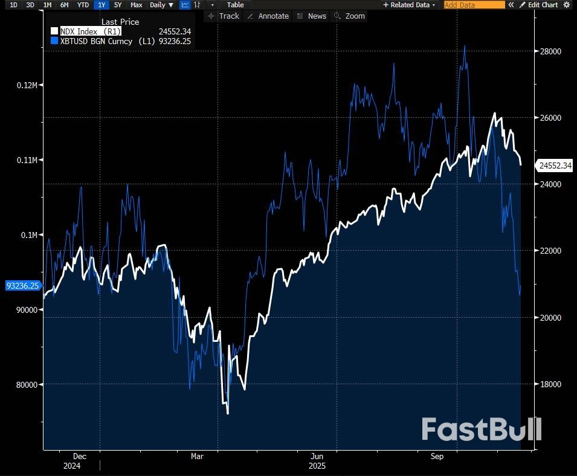
Task: Switch range to YTD
Action: coord(83,5)
